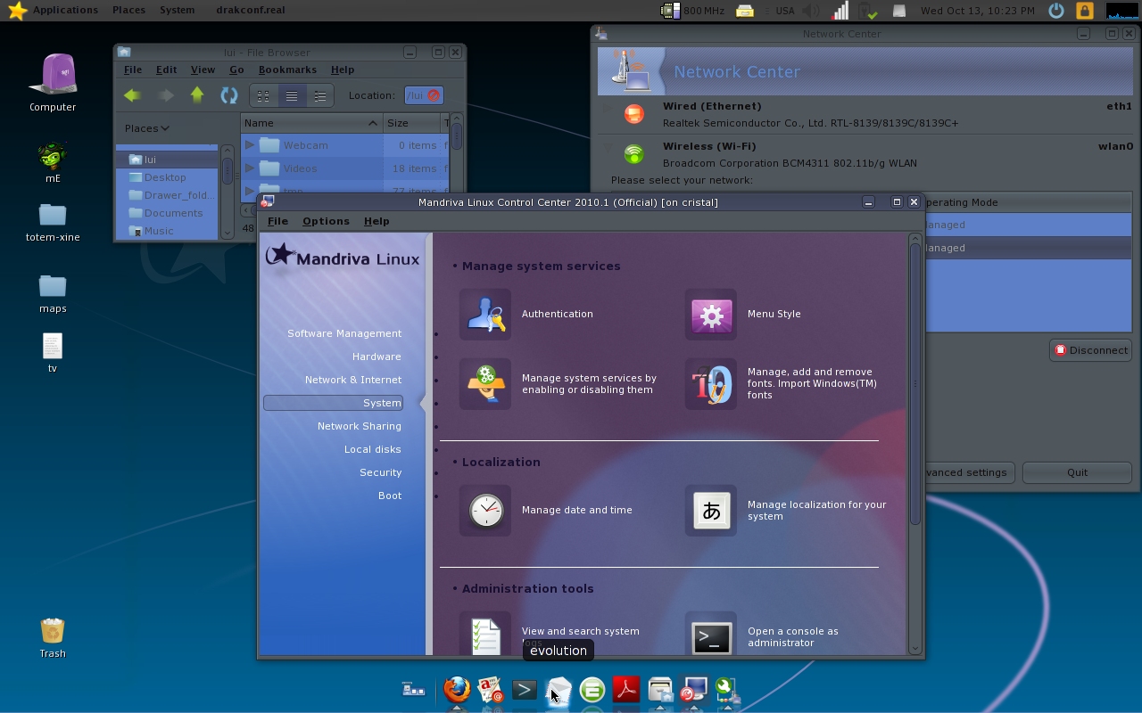Open the administrator console icon
Screen dimensions: 1142x713
pyautogui.click(x=711, y=634)
